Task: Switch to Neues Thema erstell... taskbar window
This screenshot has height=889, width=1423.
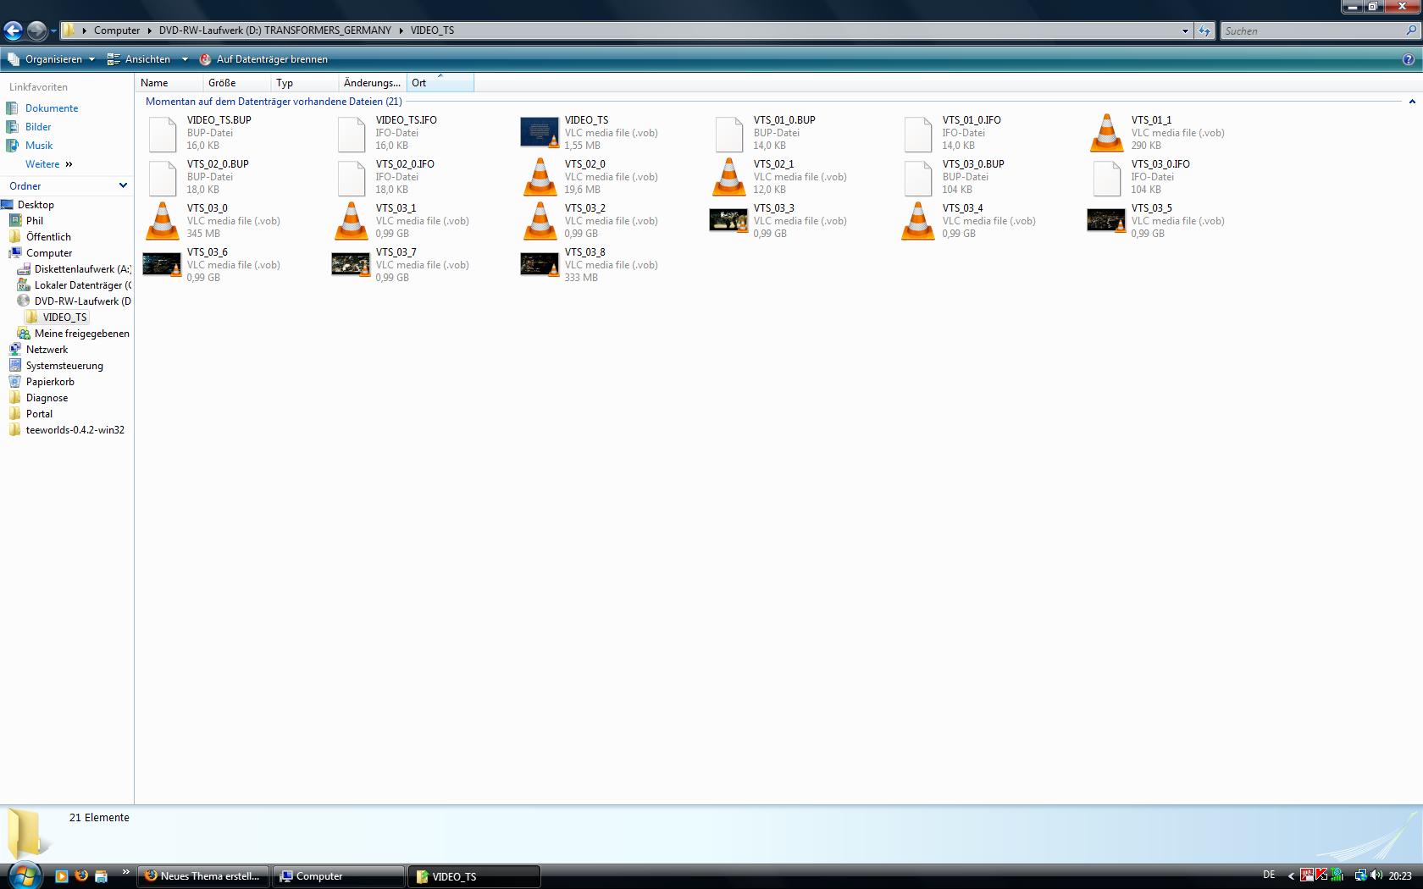Action: click(203, 876)
